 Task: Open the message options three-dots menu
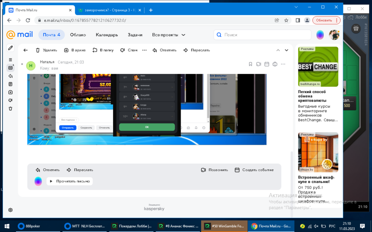pyautogui.click(x=283, y=64)
